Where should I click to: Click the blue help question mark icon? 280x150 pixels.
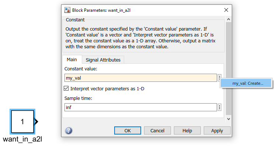pyautogui.click(x=69, y=130)
